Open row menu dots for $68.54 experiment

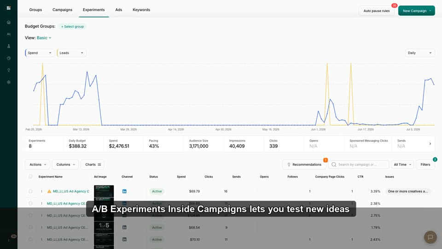coord(41,227)
